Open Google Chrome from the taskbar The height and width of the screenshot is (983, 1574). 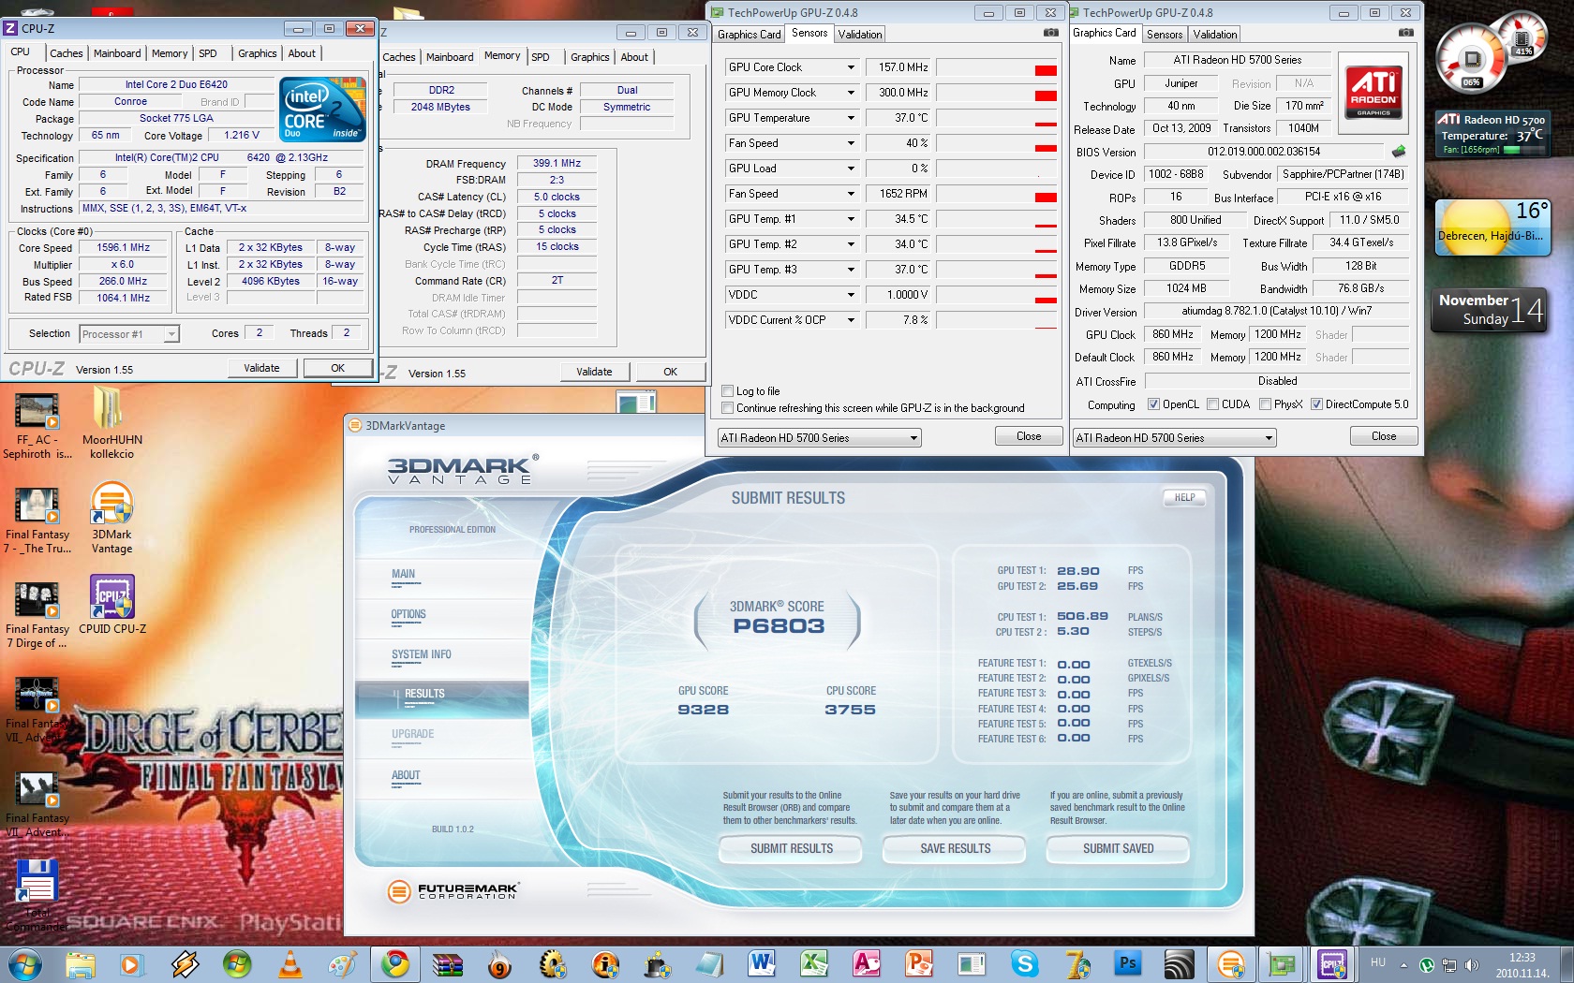click(394, 963)
